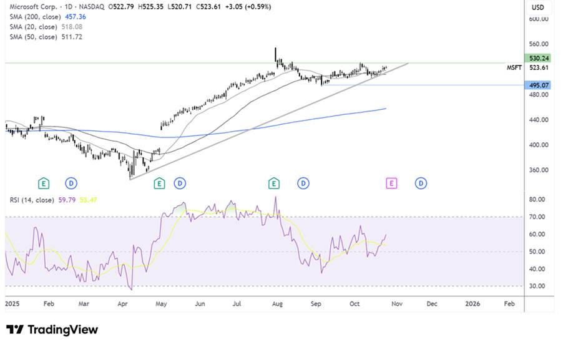Click the closing price C523.61 in header

click(x=208, y=7)
